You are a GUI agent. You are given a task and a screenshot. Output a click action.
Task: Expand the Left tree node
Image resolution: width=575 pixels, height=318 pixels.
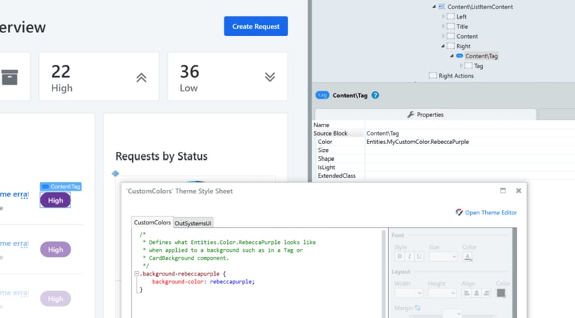tap(443, 17)
